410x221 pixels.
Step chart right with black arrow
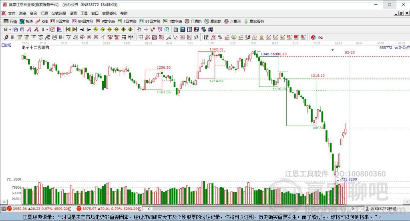point(88,30)
